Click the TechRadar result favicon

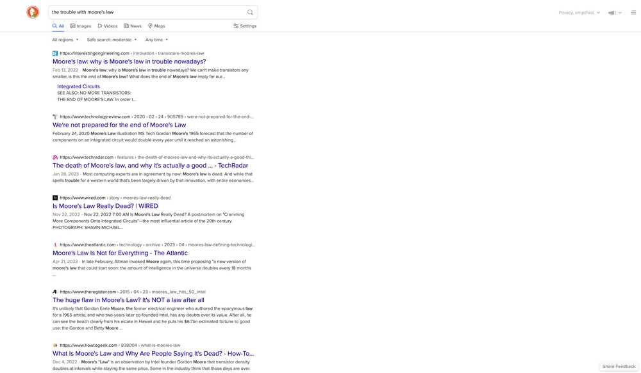click(55, 157)
